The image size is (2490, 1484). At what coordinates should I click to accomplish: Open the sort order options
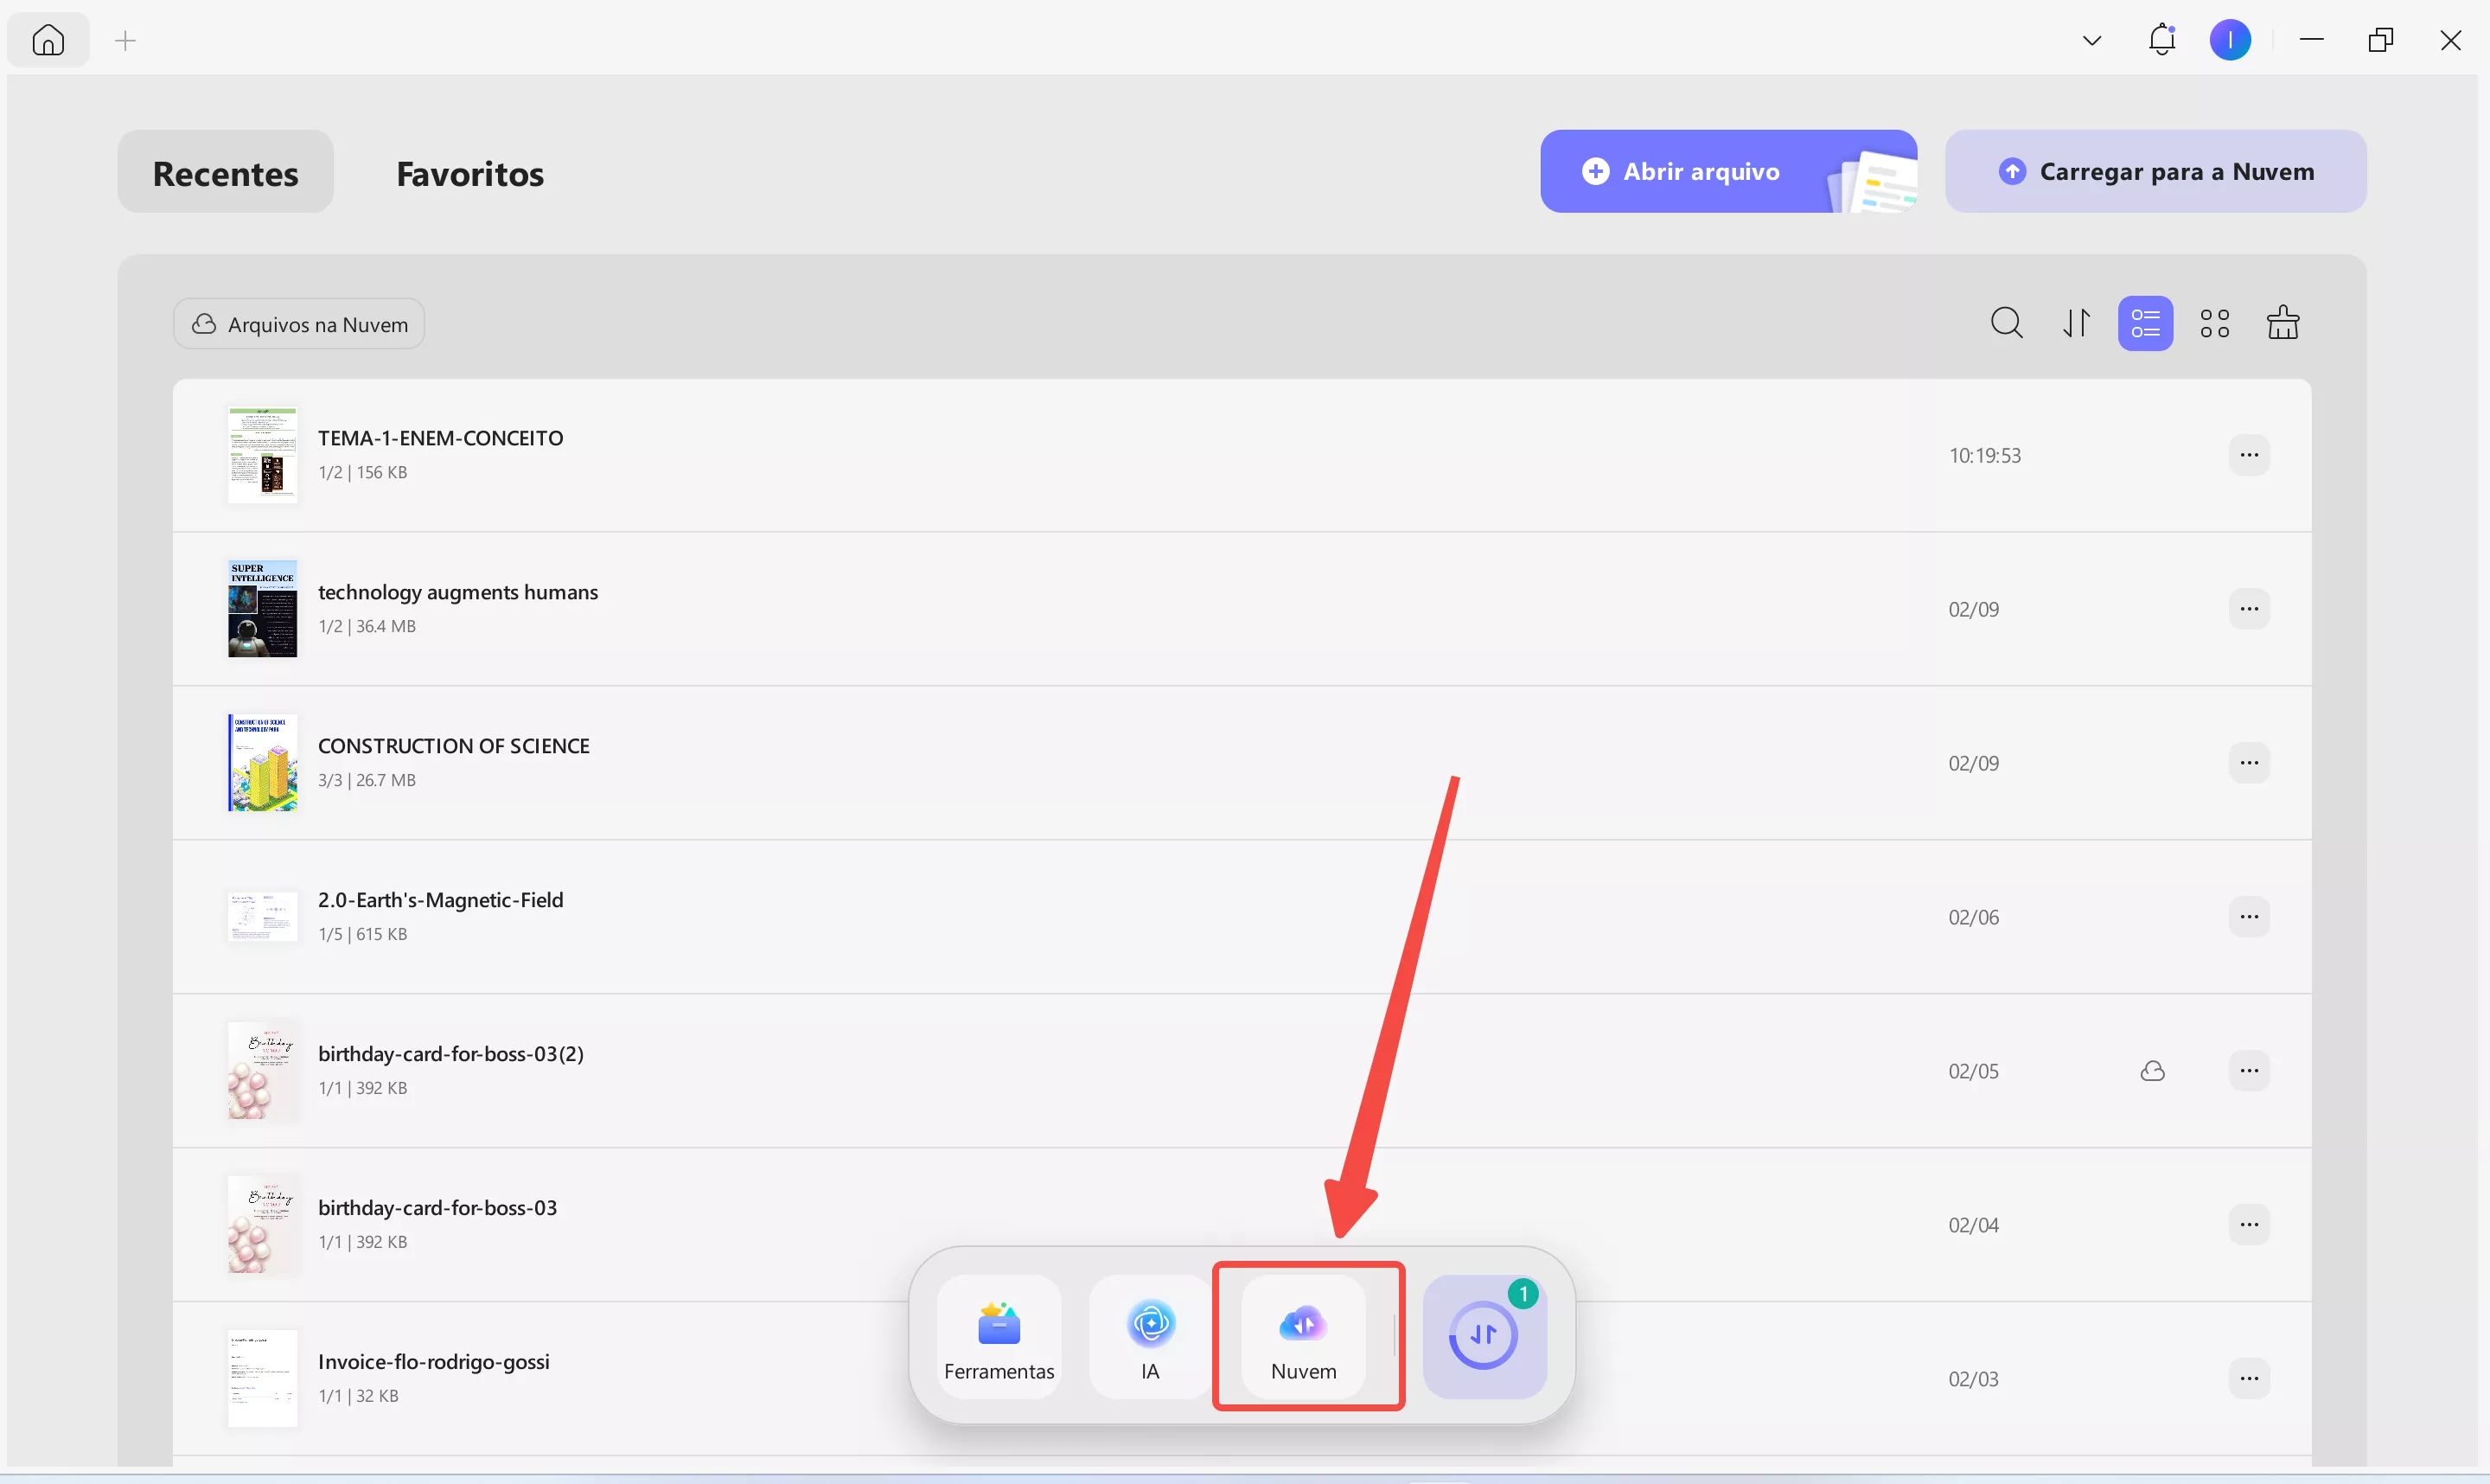pyautogui.click(x=2076, y=323)
